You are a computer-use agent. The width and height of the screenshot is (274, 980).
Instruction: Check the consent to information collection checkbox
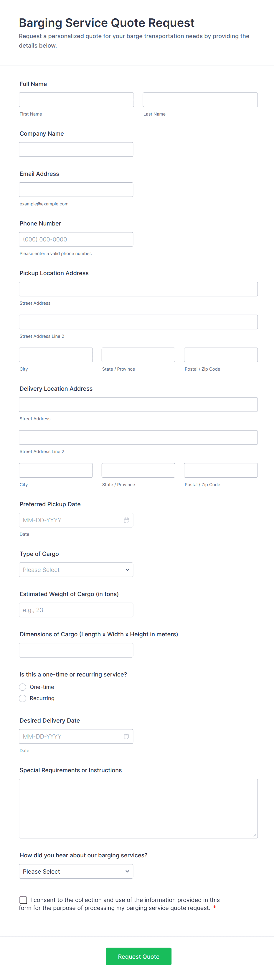23,900
